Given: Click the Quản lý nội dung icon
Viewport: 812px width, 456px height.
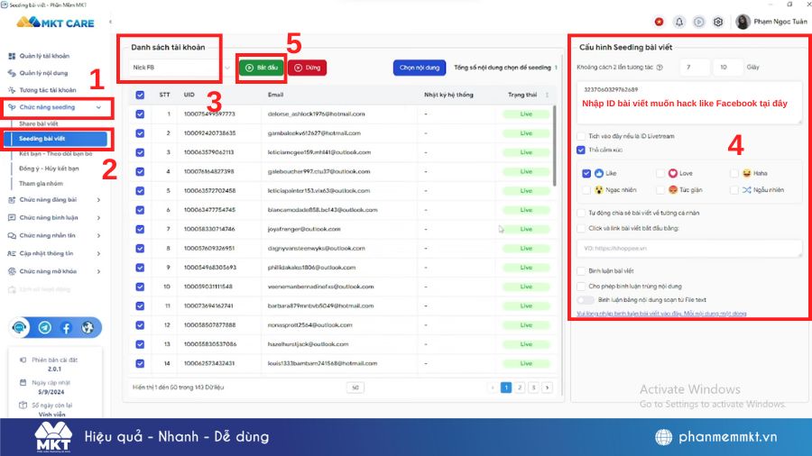Looking at the screenshot, I should 12,73.
